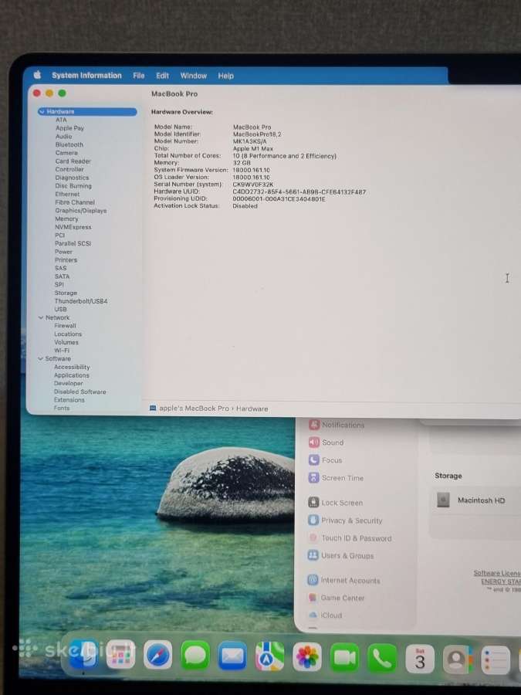Screen dimensions: 521x695
Task: Click the Apple M1 Max chip value
Action: click(253, 148)
